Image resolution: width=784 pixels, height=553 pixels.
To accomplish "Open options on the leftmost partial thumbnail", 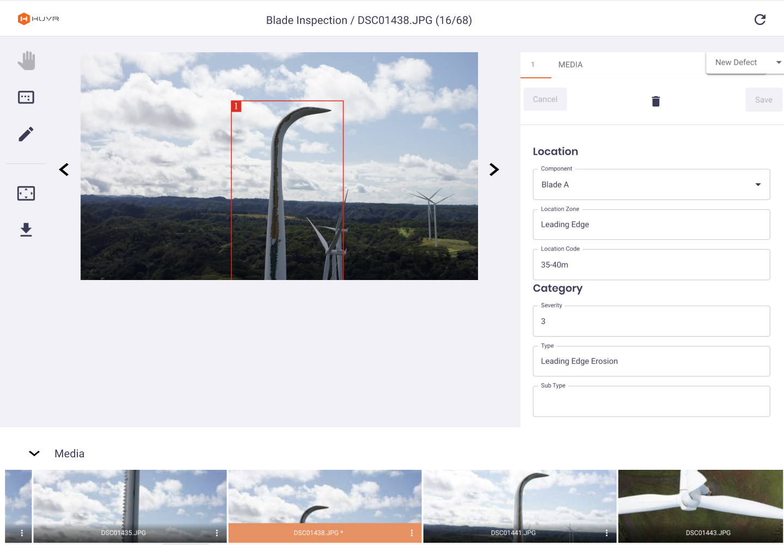I will tap(22, 533).
